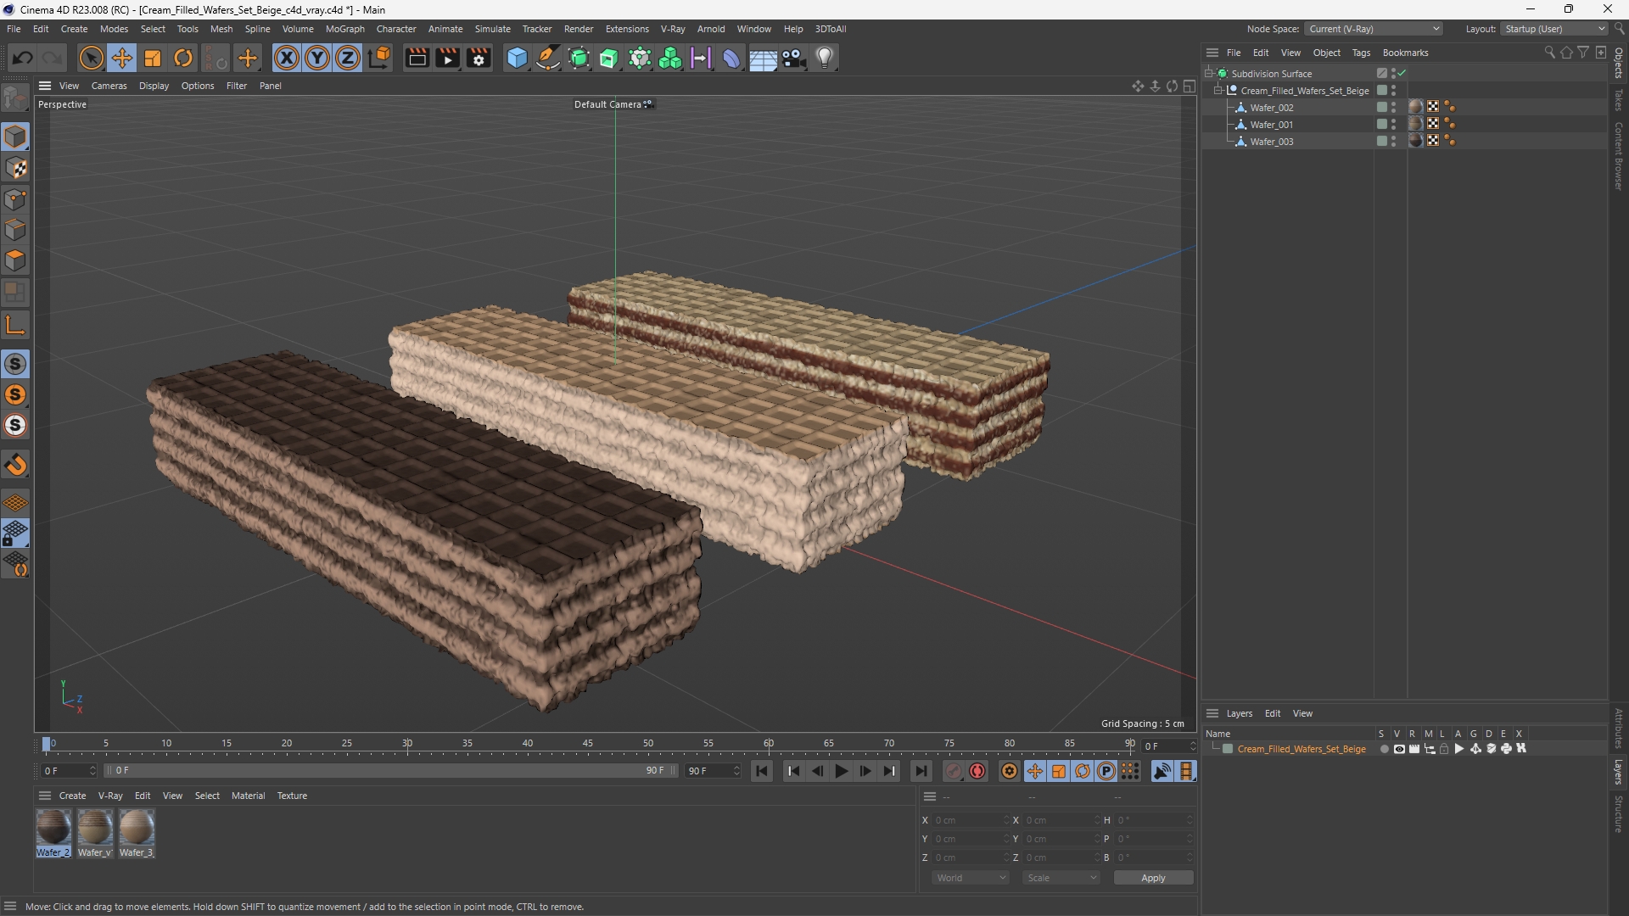Open Render to Picture Viewer
The image size is (1629, 916).
click(x=447, y=58)
